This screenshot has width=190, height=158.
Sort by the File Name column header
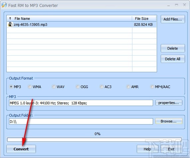69,19
